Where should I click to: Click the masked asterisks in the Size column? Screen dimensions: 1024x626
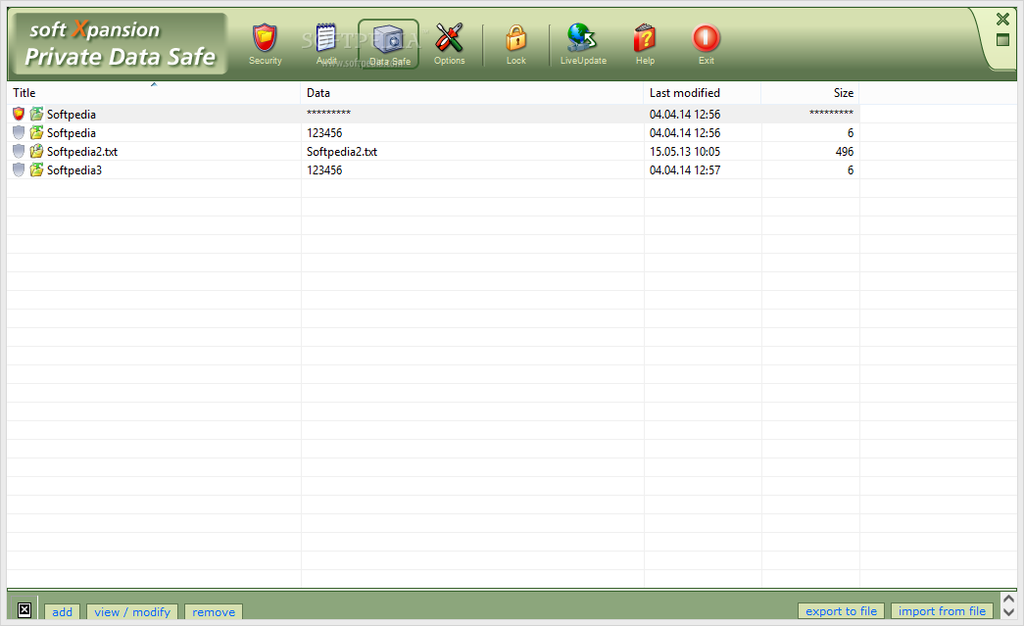tap(831, 113)
